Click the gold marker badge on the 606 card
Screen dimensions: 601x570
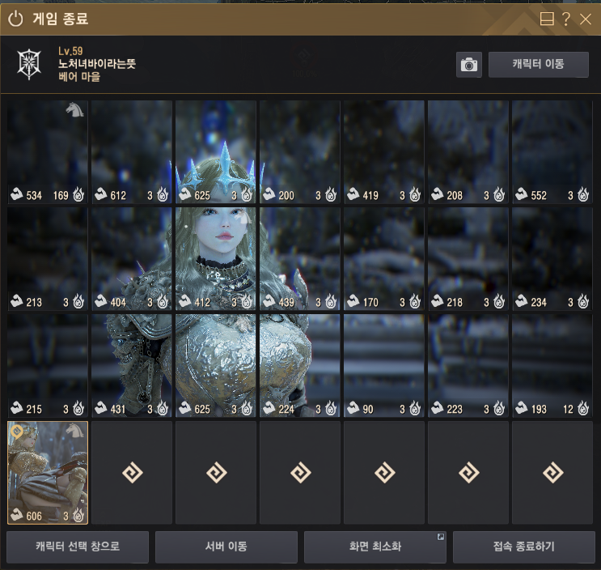[x=17, y=432]
